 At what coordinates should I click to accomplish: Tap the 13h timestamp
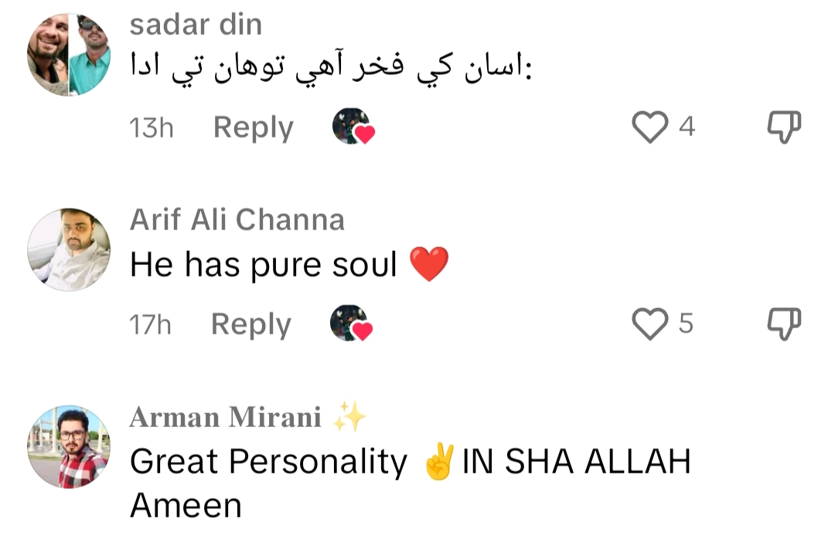[x=152, y=127]
